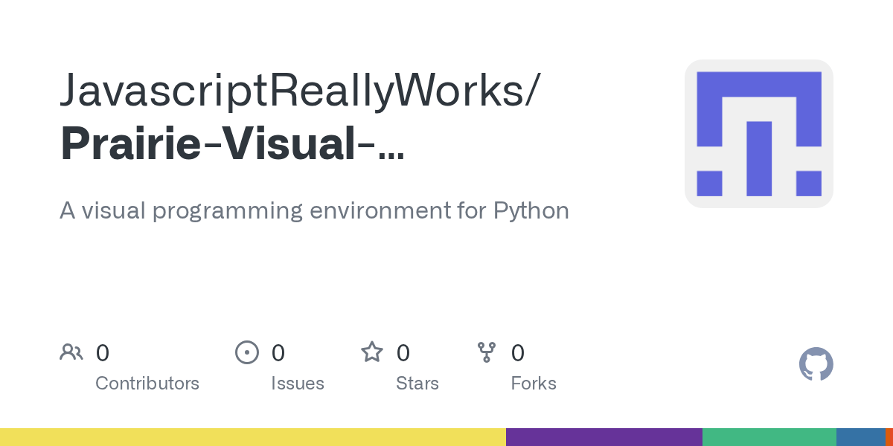The width and height of the screenshot is (893, 446).
Task: Open the Prairie-Visual repository title
Action: (x=232, y=143)
